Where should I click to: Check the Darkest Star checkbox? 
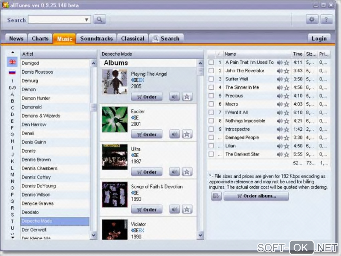(211, 154)
